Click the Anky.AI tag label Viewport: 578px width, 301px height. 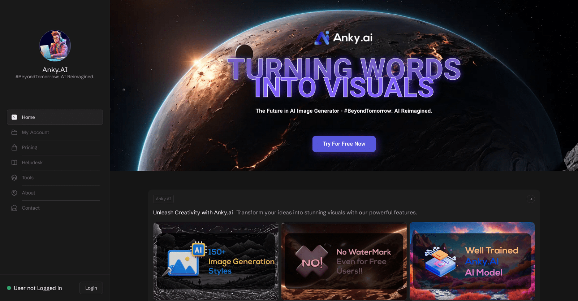coord(163,199)
